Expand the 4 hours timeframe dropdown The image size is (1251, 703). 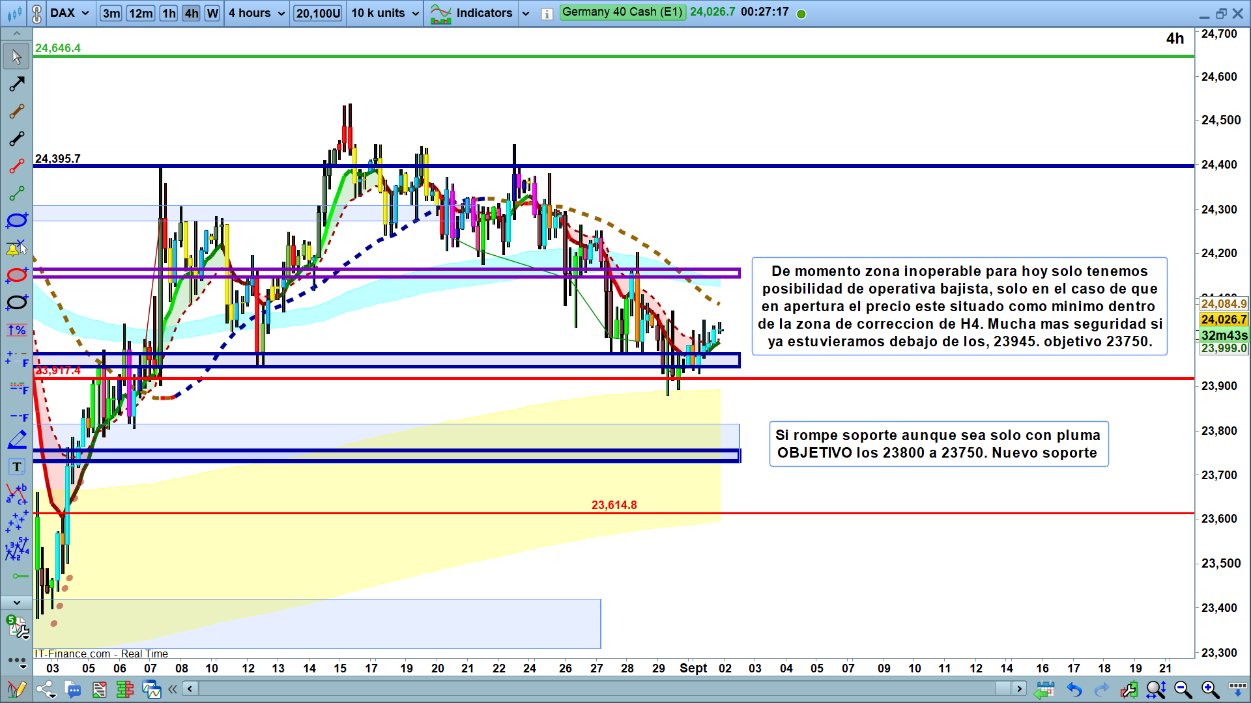[257, 13]
